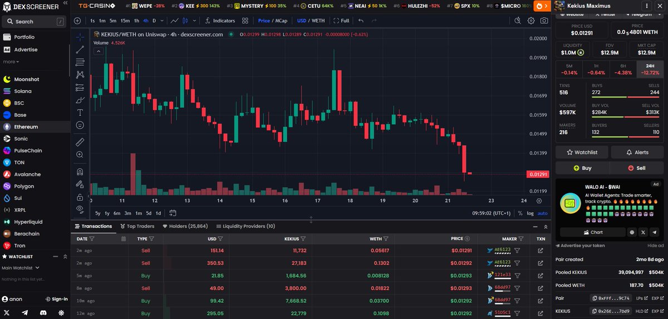668x319 pixels.
Task: Toggle keep drawing mode pencil-lock icon
Action: click(80, 184)
